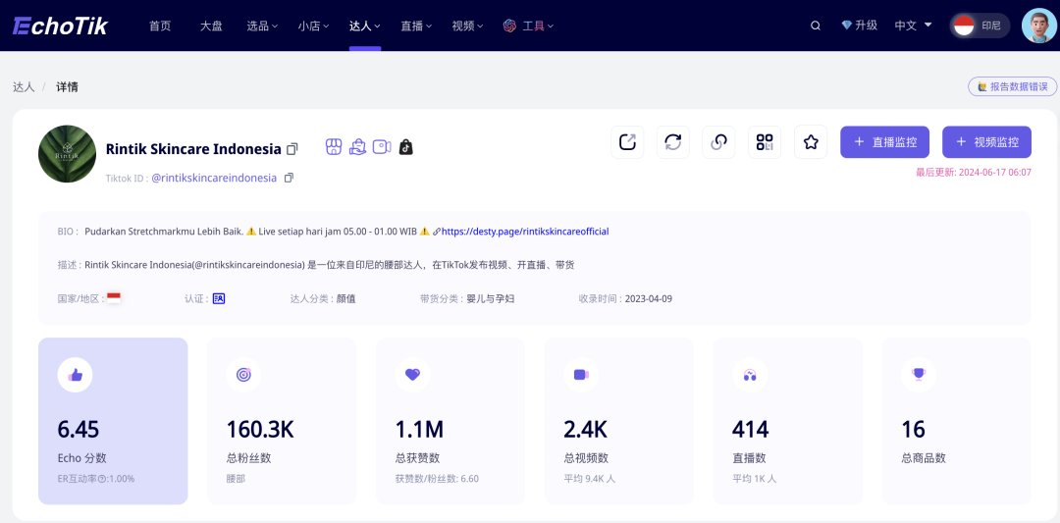Image resolution: width=1060 pixels, height=523 pixels.
Task: Expand the 直播 navigation dropdown
Action: coord(416,26)
